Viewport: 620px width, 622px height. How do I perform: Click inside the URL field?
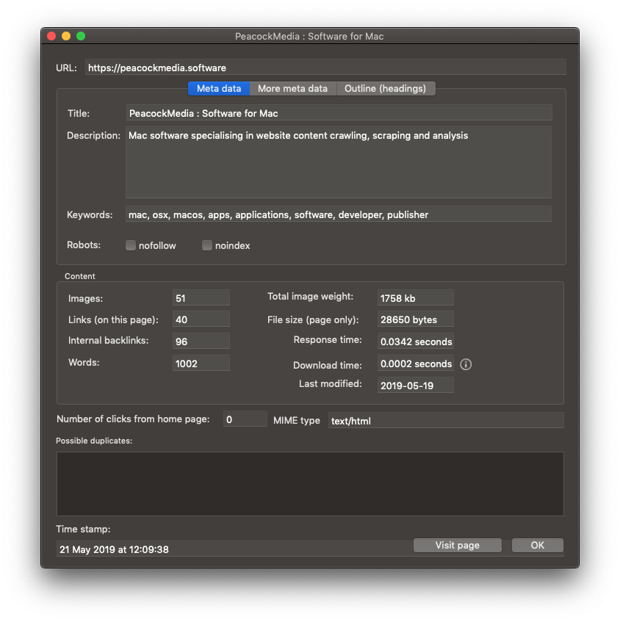[x=325, y=67]
